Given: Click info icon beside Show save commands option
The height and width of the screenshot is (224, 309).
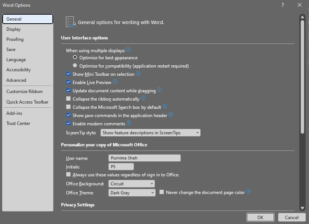Looking at the screenshot, I should (x=171, y=114).
